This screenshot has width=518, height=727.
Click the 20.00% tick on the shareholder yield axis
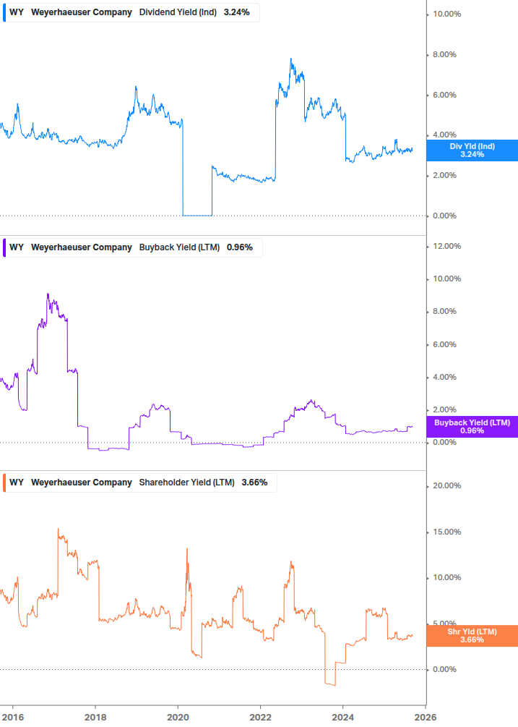(446, 486)
